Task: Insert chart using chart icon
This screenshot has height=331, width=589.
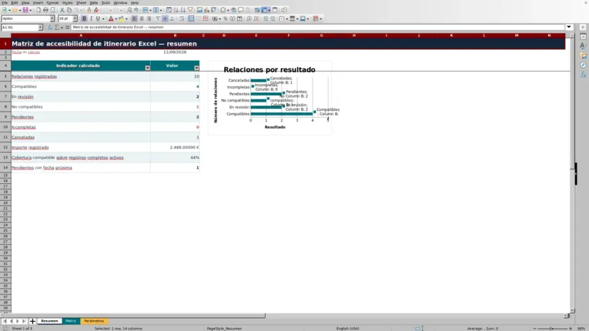Action: [x=206, y=10]
